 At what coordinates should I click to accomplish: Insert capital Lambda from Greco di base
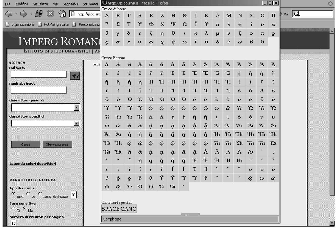click(x=218, y=16)
